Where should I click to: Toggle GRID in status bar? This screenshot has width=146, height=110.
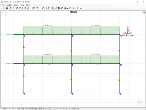click(x=22, y=109)
